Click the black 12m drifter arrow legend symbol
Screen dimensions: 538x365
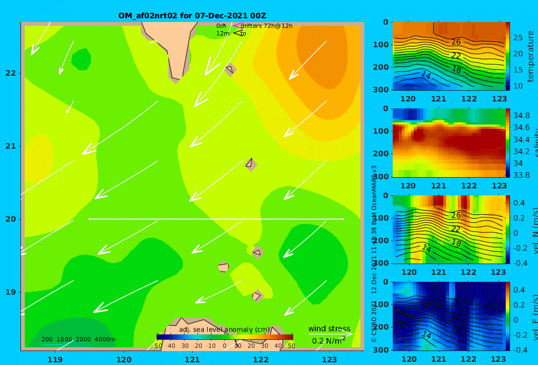pyautogui.click(x=238, y=33)
